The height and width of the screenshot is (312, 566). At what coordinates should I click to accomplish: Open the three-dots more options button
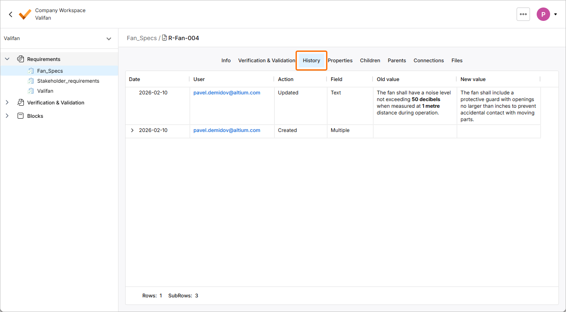tap(523, 14)
